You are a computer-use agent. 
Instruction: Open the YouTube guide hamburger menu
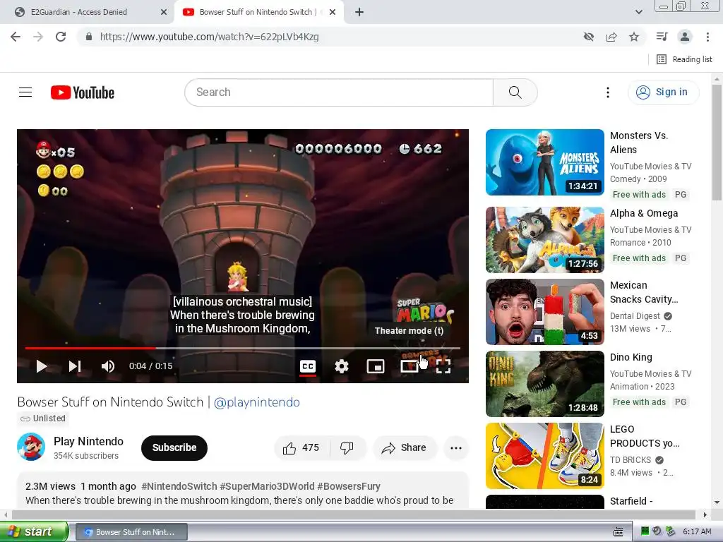point(25,92)
